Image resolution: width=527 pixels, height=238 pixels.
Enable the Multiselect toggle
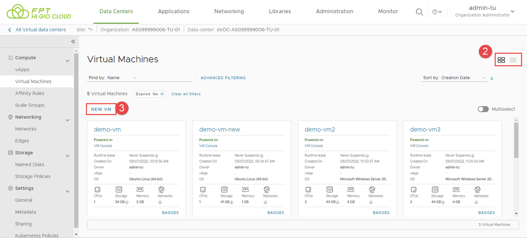(483, 109)
